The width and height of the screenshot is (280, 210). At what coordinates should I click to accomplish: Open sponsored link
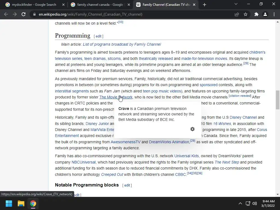209,85
